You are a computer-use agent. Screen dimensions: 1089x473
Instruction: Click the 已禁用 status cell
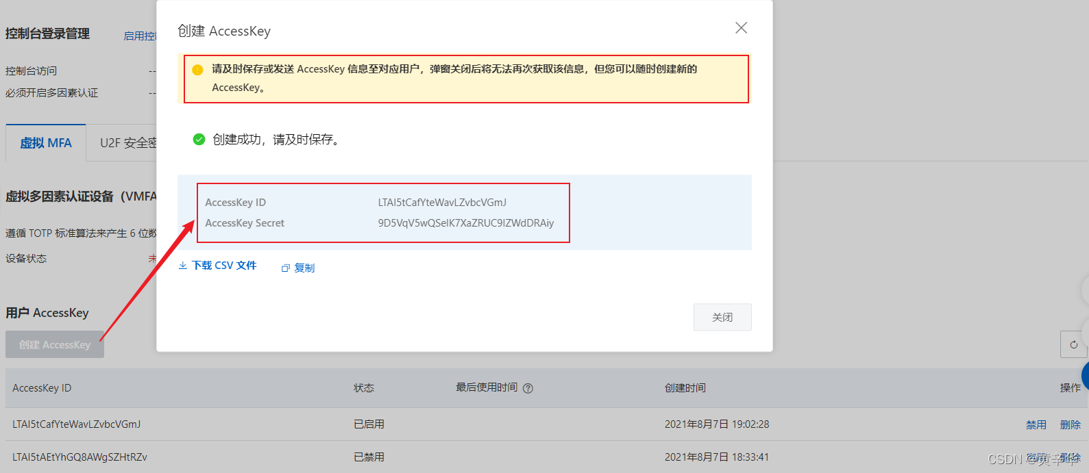(369, 457)
